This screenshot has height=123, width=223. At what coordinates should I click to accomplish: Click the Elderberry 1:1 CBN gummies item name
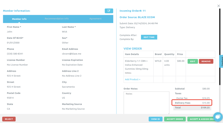(x=136, y=65)
